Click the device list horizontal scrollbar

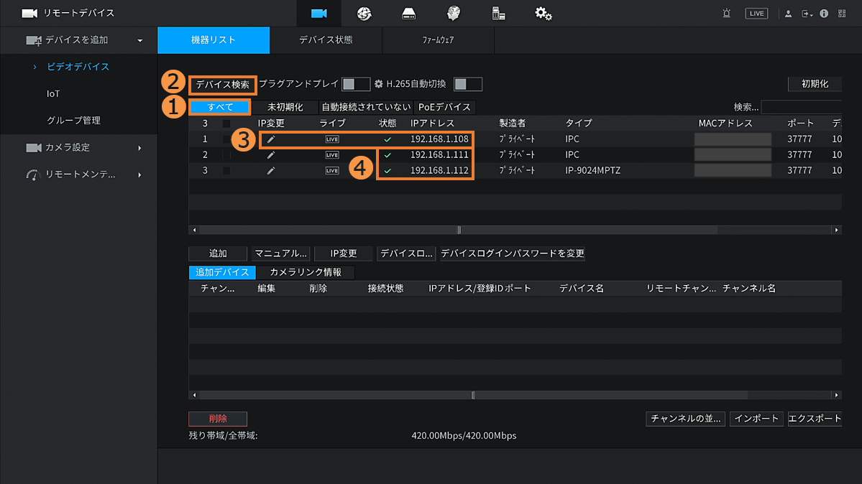(514, 231)
